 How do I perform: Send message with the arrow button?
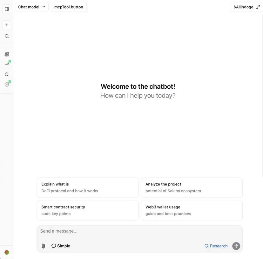coord(236,246)
